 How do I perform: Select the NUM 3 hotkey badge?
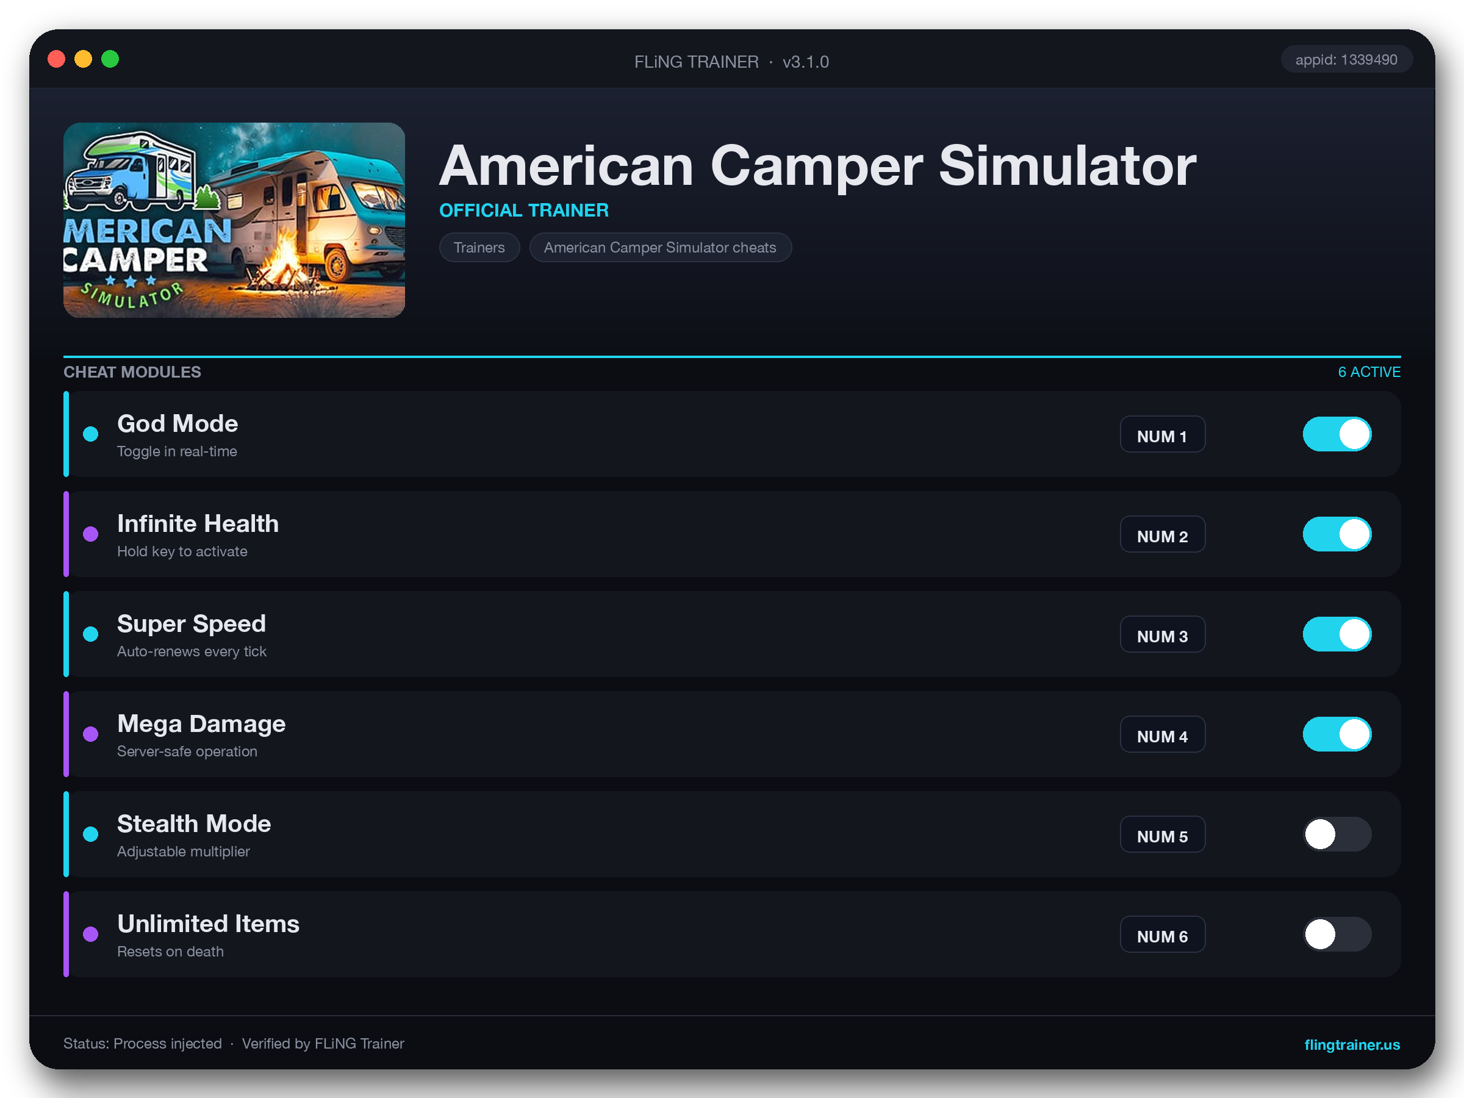[1162, 634]
